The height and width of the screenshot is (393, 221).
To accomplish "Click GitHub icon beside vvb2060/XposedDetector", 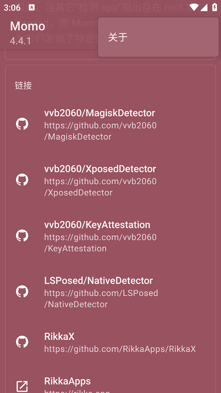I will [x=22, y=180].
